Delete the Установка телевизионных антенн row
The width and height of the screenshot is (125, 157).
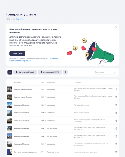[x=116, y=152]
